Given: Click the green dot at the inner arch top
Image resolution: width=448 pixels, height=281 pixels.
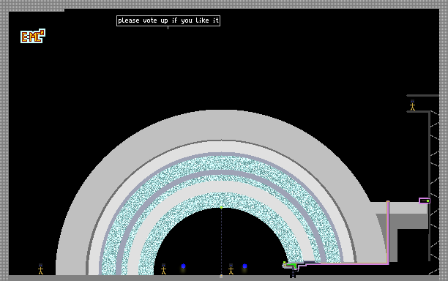Looking at the screenshot, I should pos(221,207).
